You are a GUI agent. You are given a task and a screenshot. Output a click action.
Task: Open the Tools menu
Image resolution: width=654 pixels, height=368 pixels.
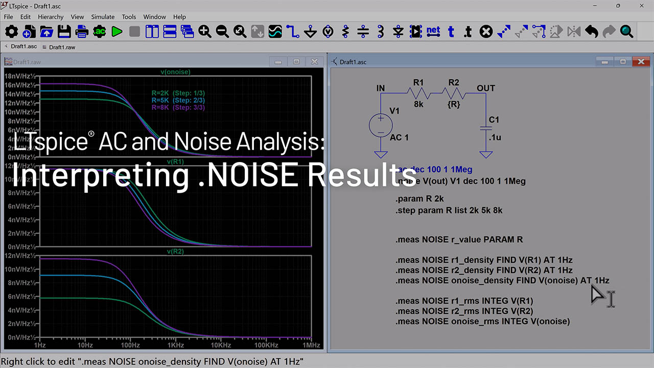pos(129,17)
